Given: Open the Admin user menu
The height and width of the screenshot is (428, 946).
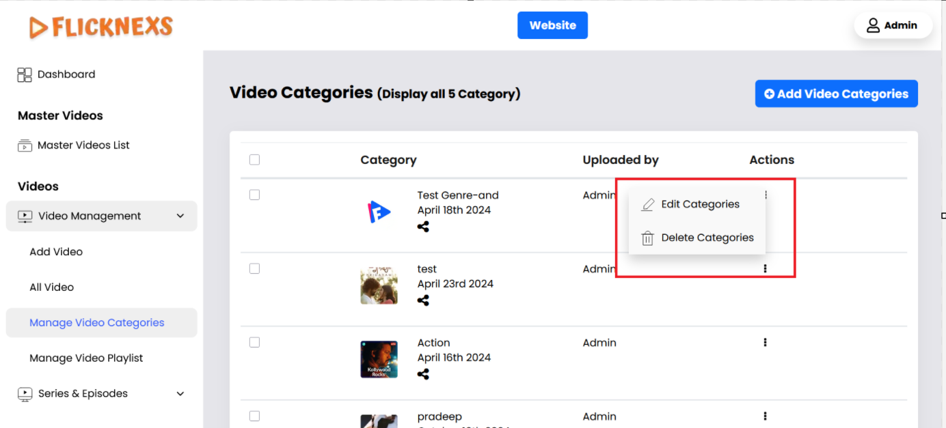Looking at the screenshot, I should coord(893,25).
